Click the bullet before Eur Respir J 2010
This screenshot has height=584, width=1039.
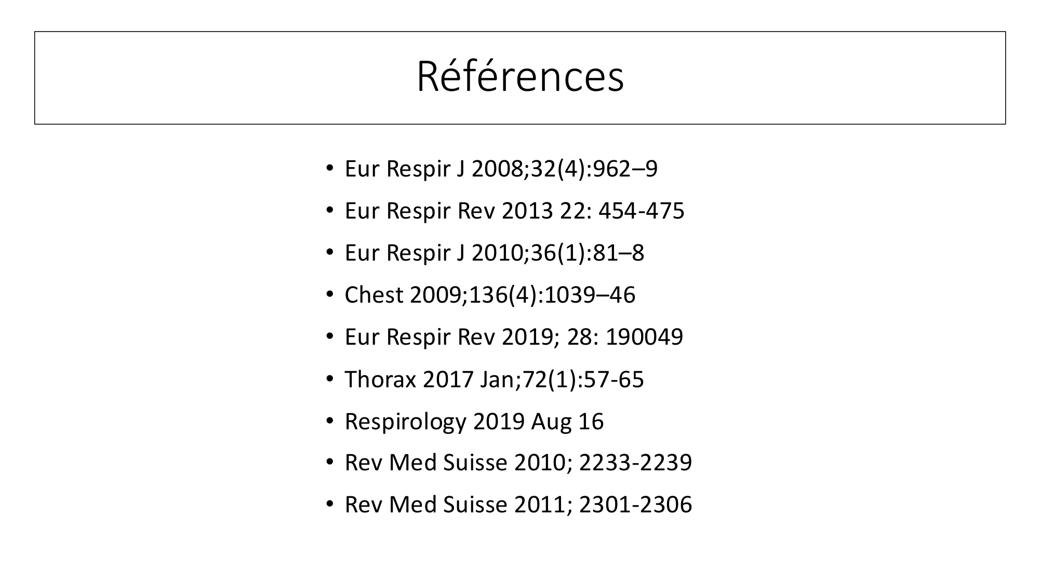[x=329, y=252]
